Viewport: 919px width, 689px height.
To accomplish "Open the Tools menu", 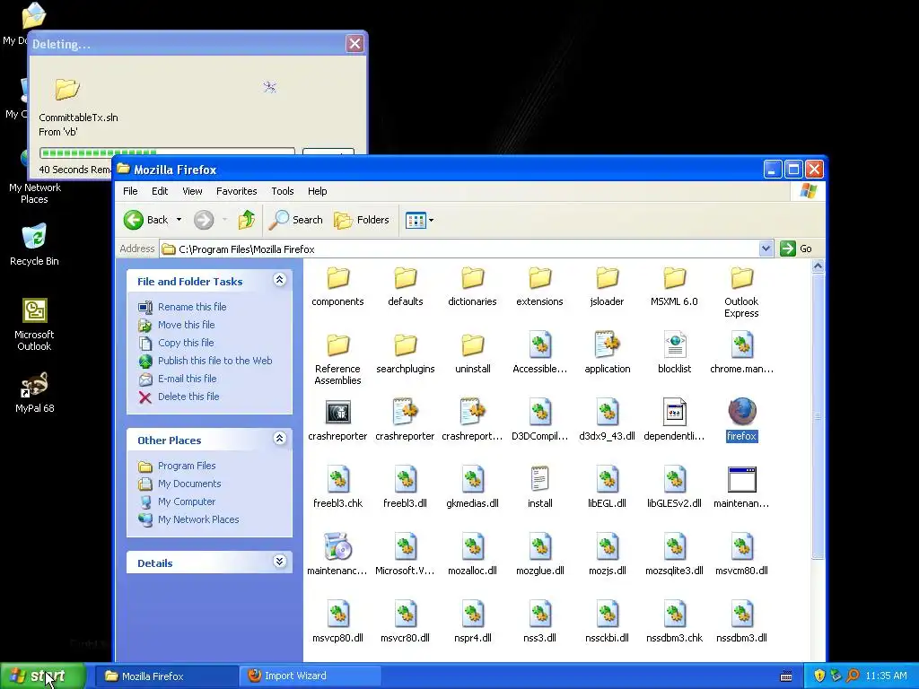I will [283, 191].
